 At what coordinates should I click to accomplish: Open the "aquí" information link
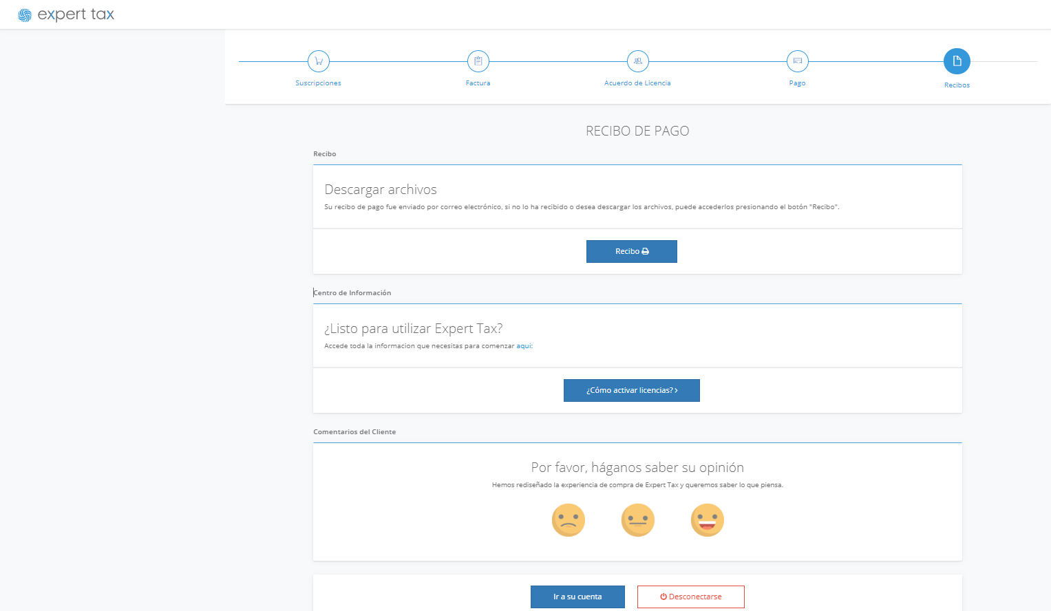523,345
